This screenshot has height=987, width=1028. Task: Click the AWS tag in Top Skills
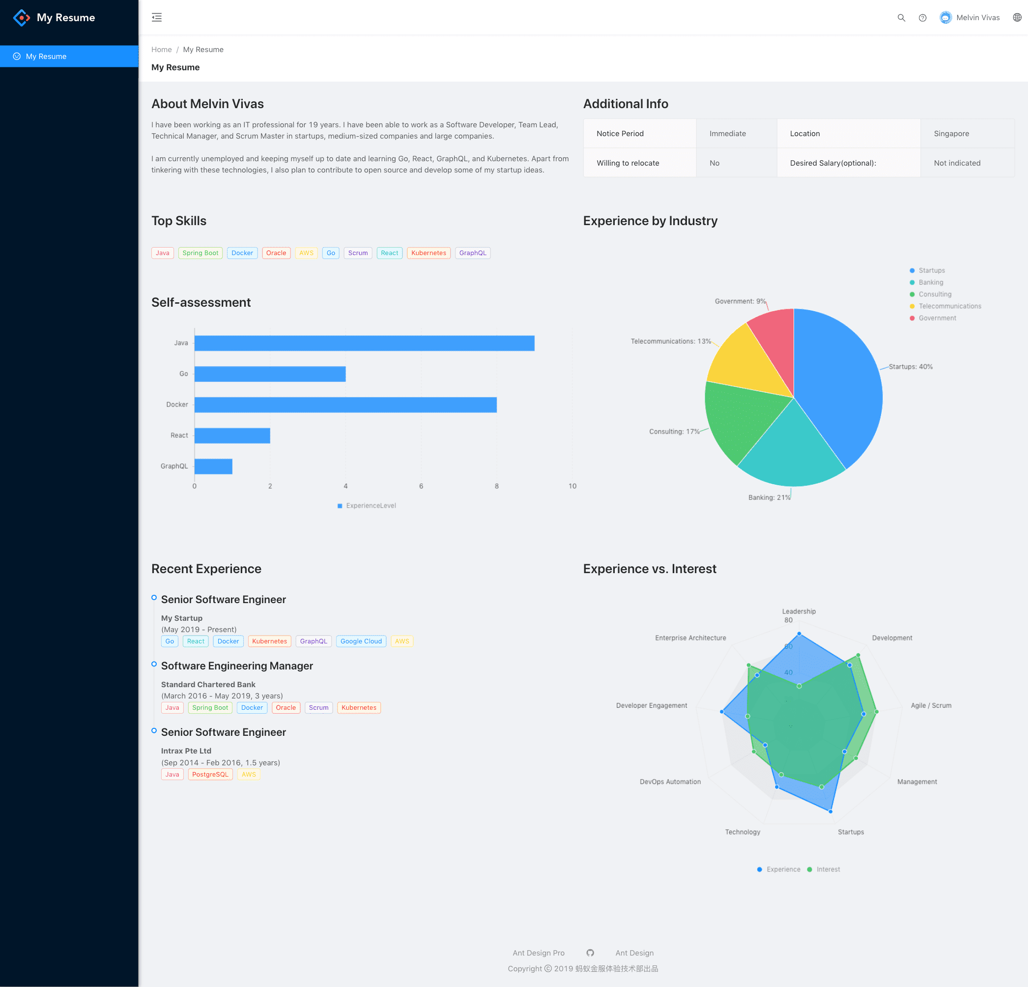(x=306, y=253)
